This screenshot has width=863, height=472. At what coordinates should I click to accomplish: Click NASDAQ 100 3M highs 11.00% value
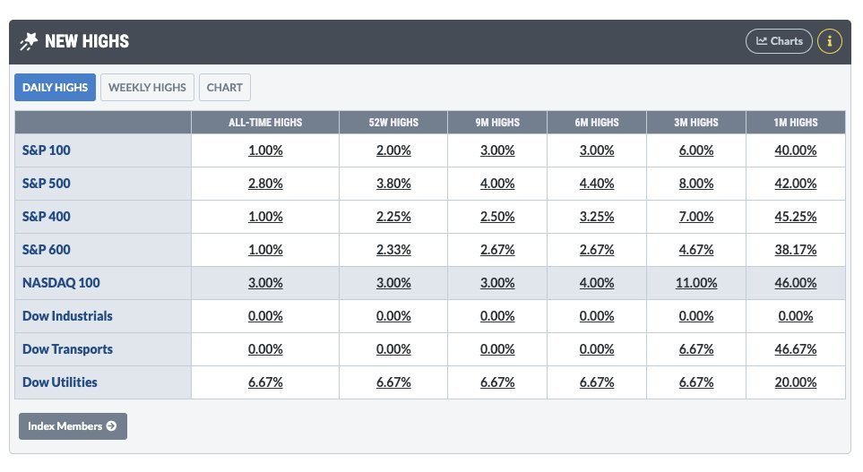coord(695,283)
